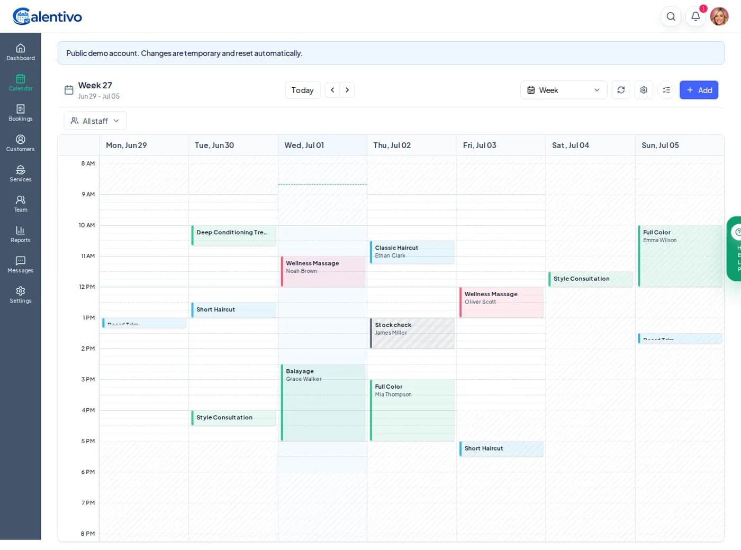Select the Sun, Jul 05 column header
741x550 pixels.
click(x=680, y=145)
